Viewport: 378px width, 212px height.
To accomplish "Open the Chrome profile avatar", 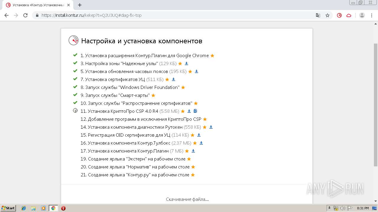I will tap(362, 15).
